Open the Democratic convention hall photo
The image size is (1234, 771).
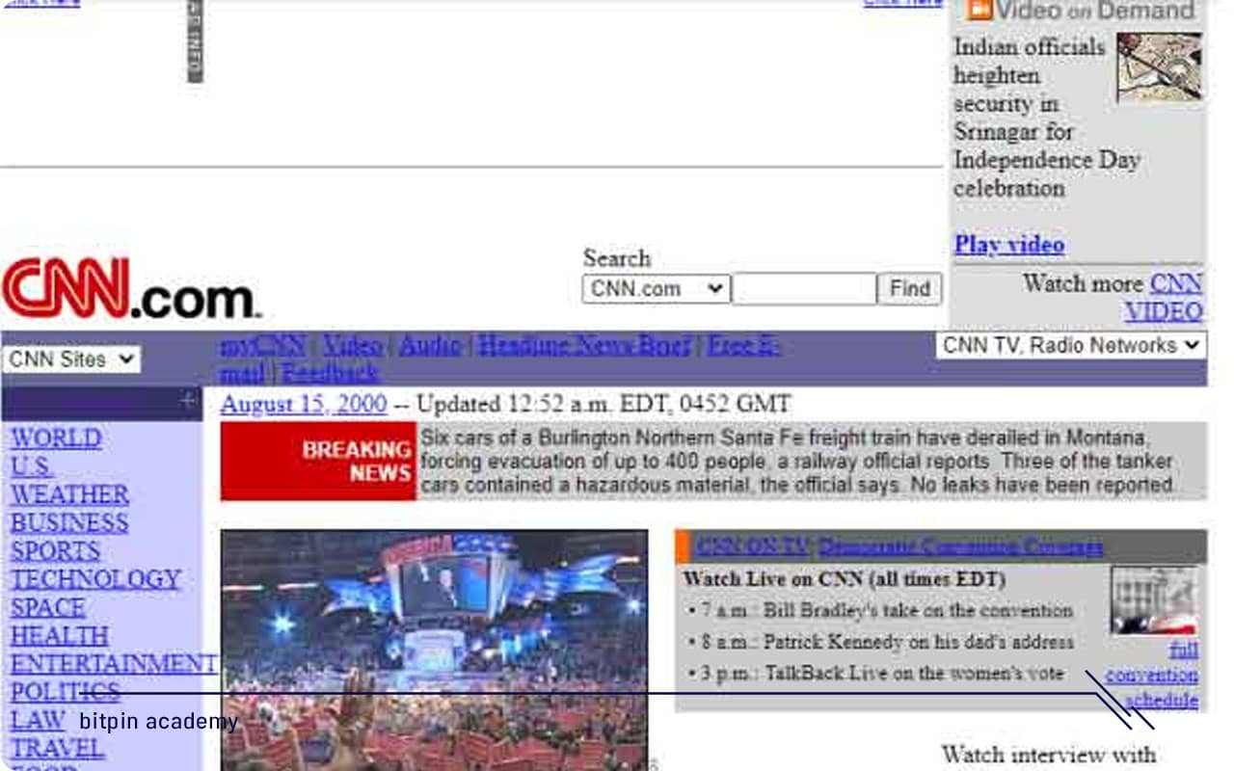pyautogui.click(x=435, y=650)
